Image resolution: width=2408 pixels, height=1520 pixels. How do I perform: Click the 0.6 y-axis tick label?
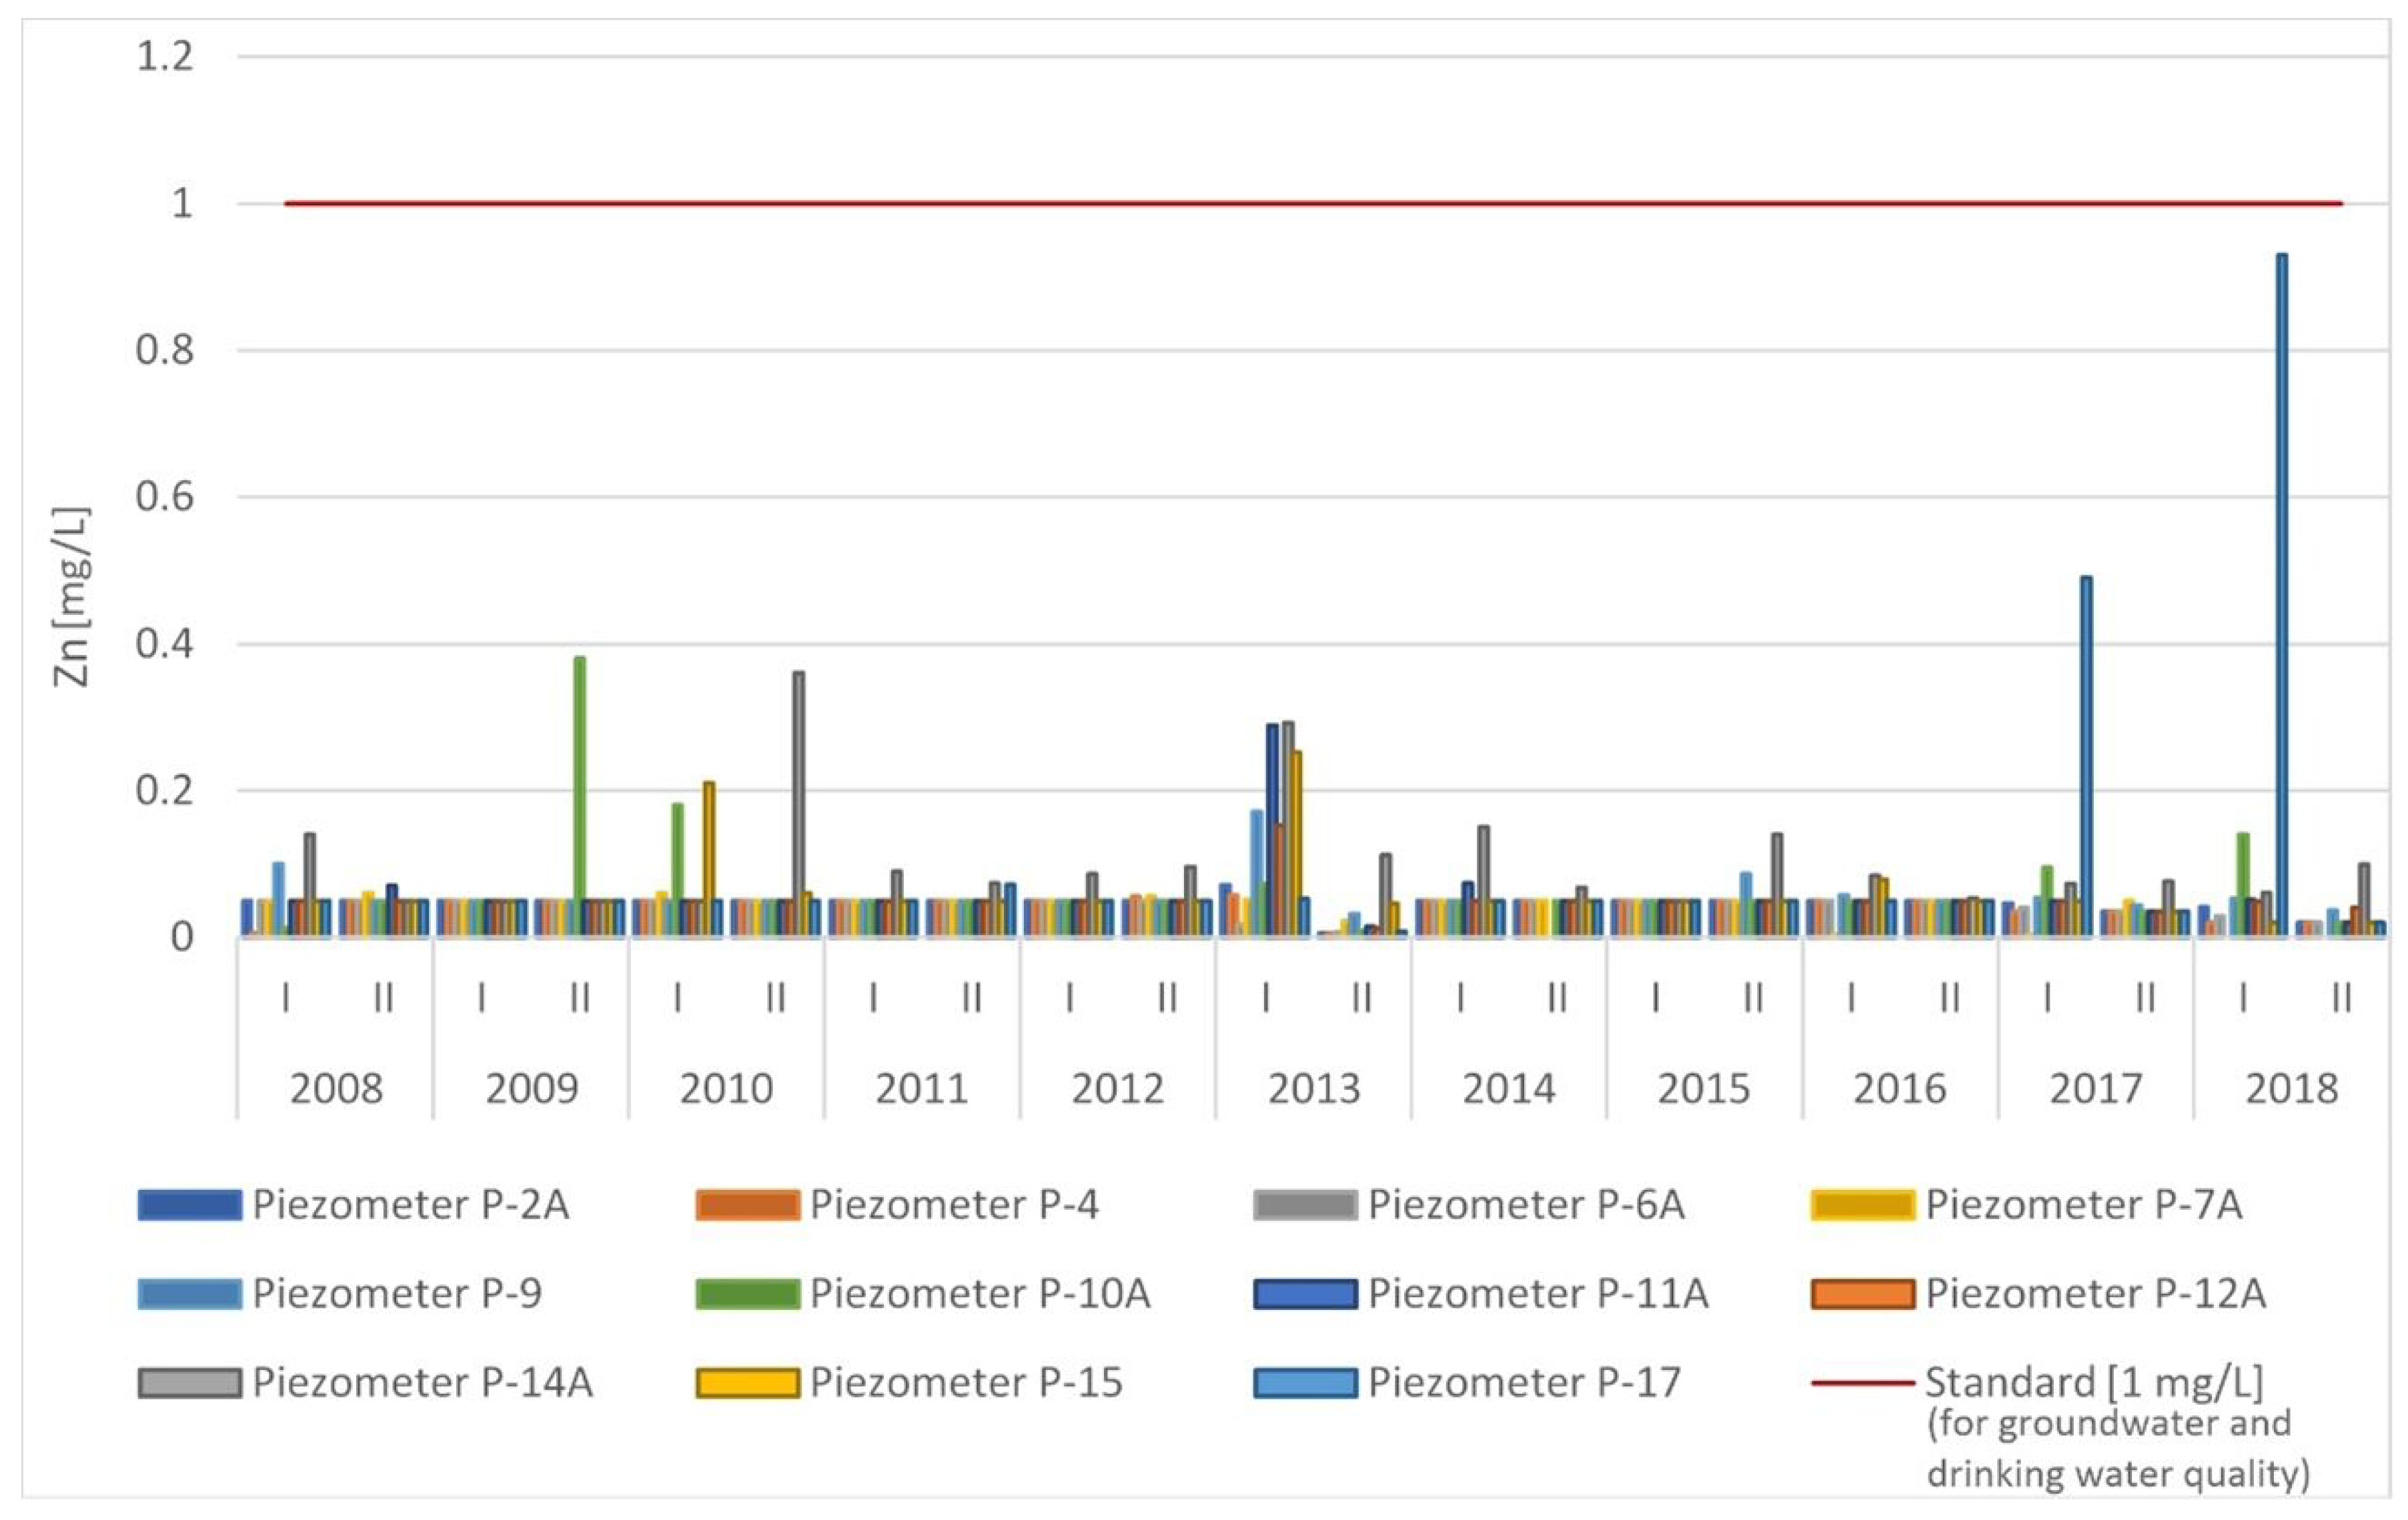point(164,497)
